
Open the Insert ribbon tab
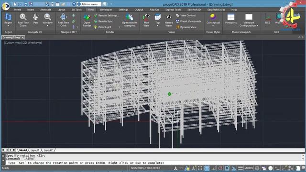pos(31,10)
